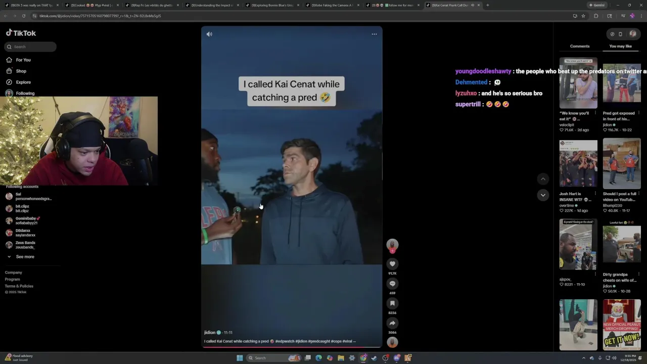Image resolution: width=647 pixels, height=364 pixels.
Task: Switch to the "Kobe Faking the Camera" tab
Action: point(332,5)
